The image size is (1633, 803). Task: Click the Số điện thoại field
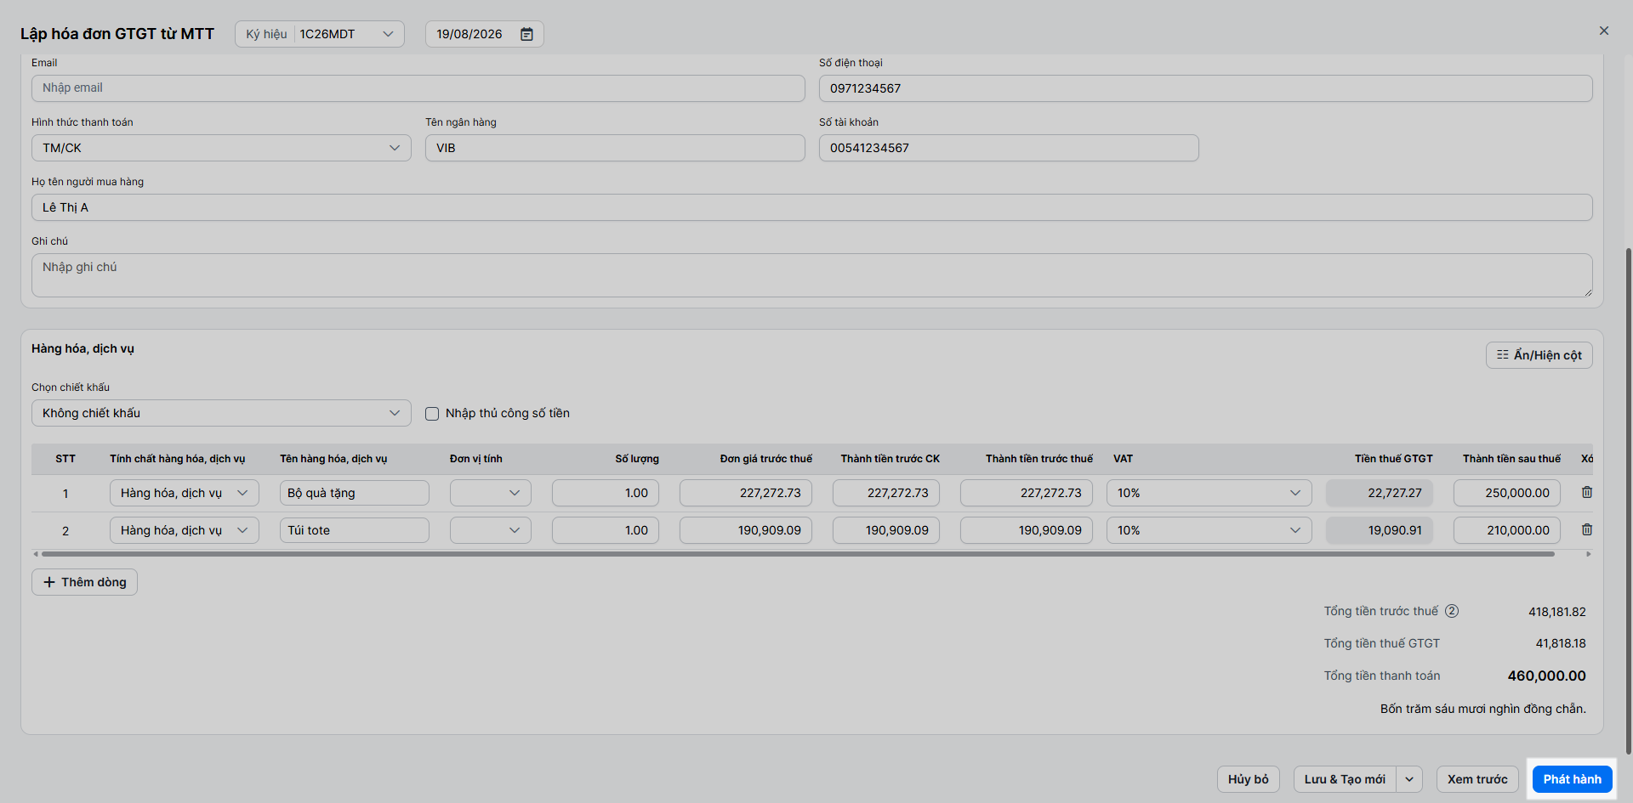(1206, 88)
